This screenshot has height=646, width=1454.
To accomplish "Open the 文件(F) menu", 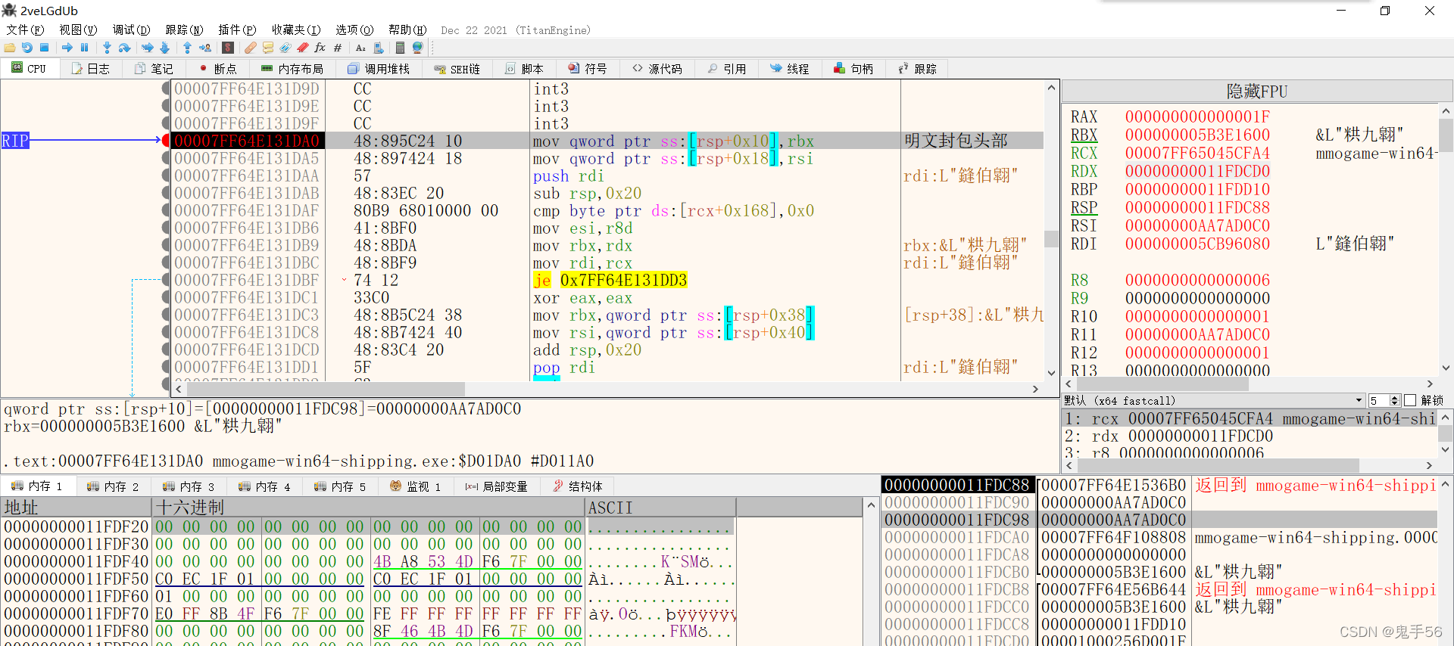I will pos(25,30).
